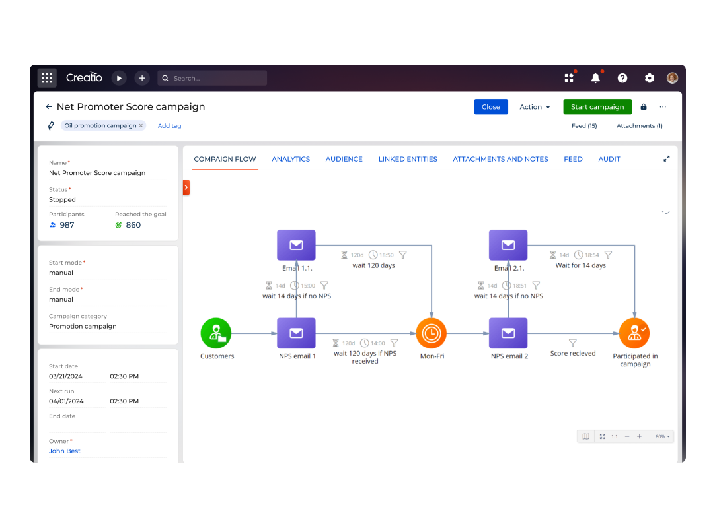Screen dimensions: 715x528
Task: Open owner John Best's profile link
Action: point(64,451)
